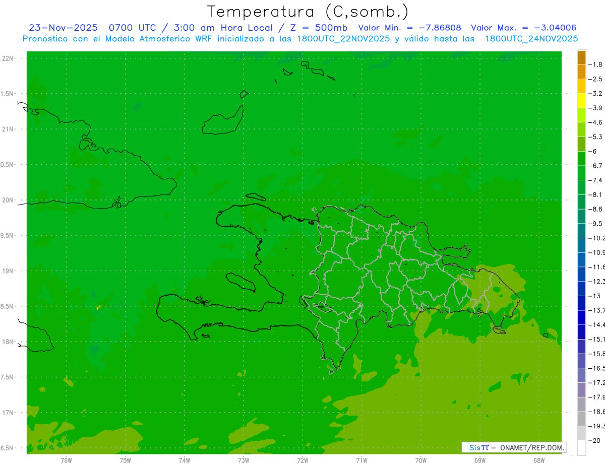Click the 76W longitude label
Screen dimensions: 605x467
click(66, 459)
